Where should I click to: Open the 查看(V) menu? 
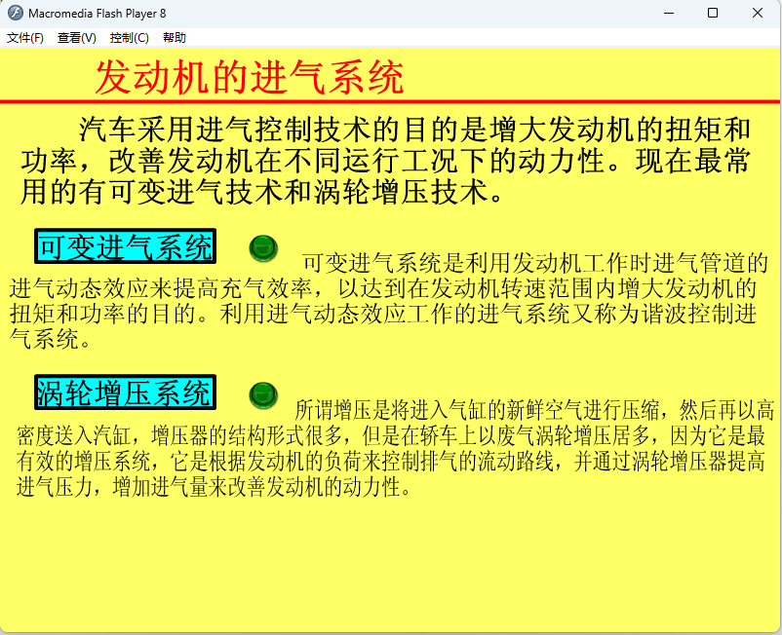(x=76, y=38)
